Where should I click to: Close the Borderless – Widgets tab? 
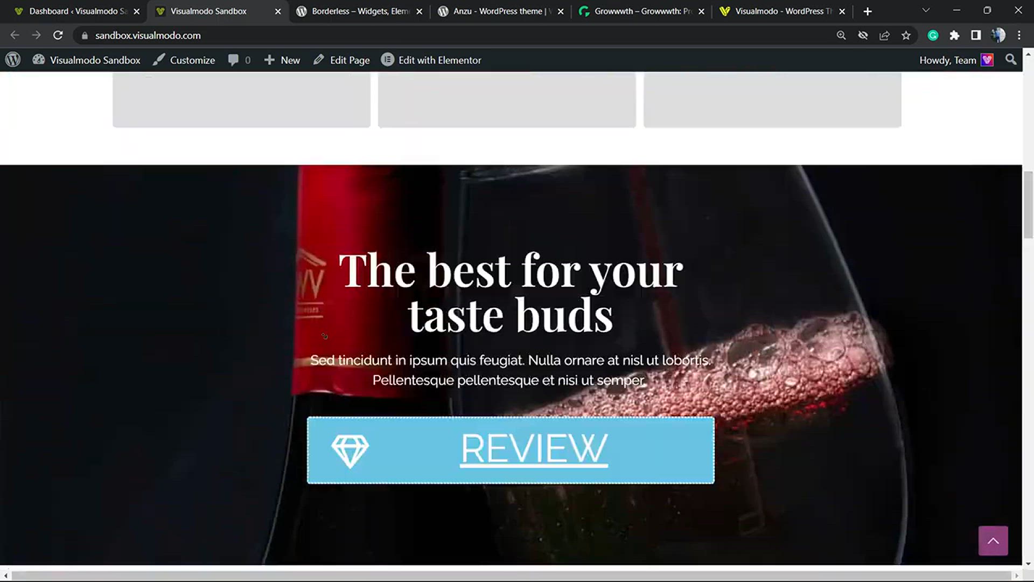pos(419,11)
